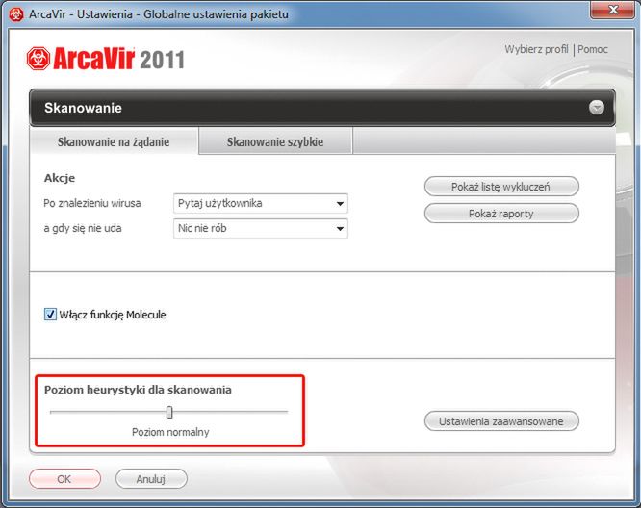Open Ustawienia zaawansowane button

[501, 421]
